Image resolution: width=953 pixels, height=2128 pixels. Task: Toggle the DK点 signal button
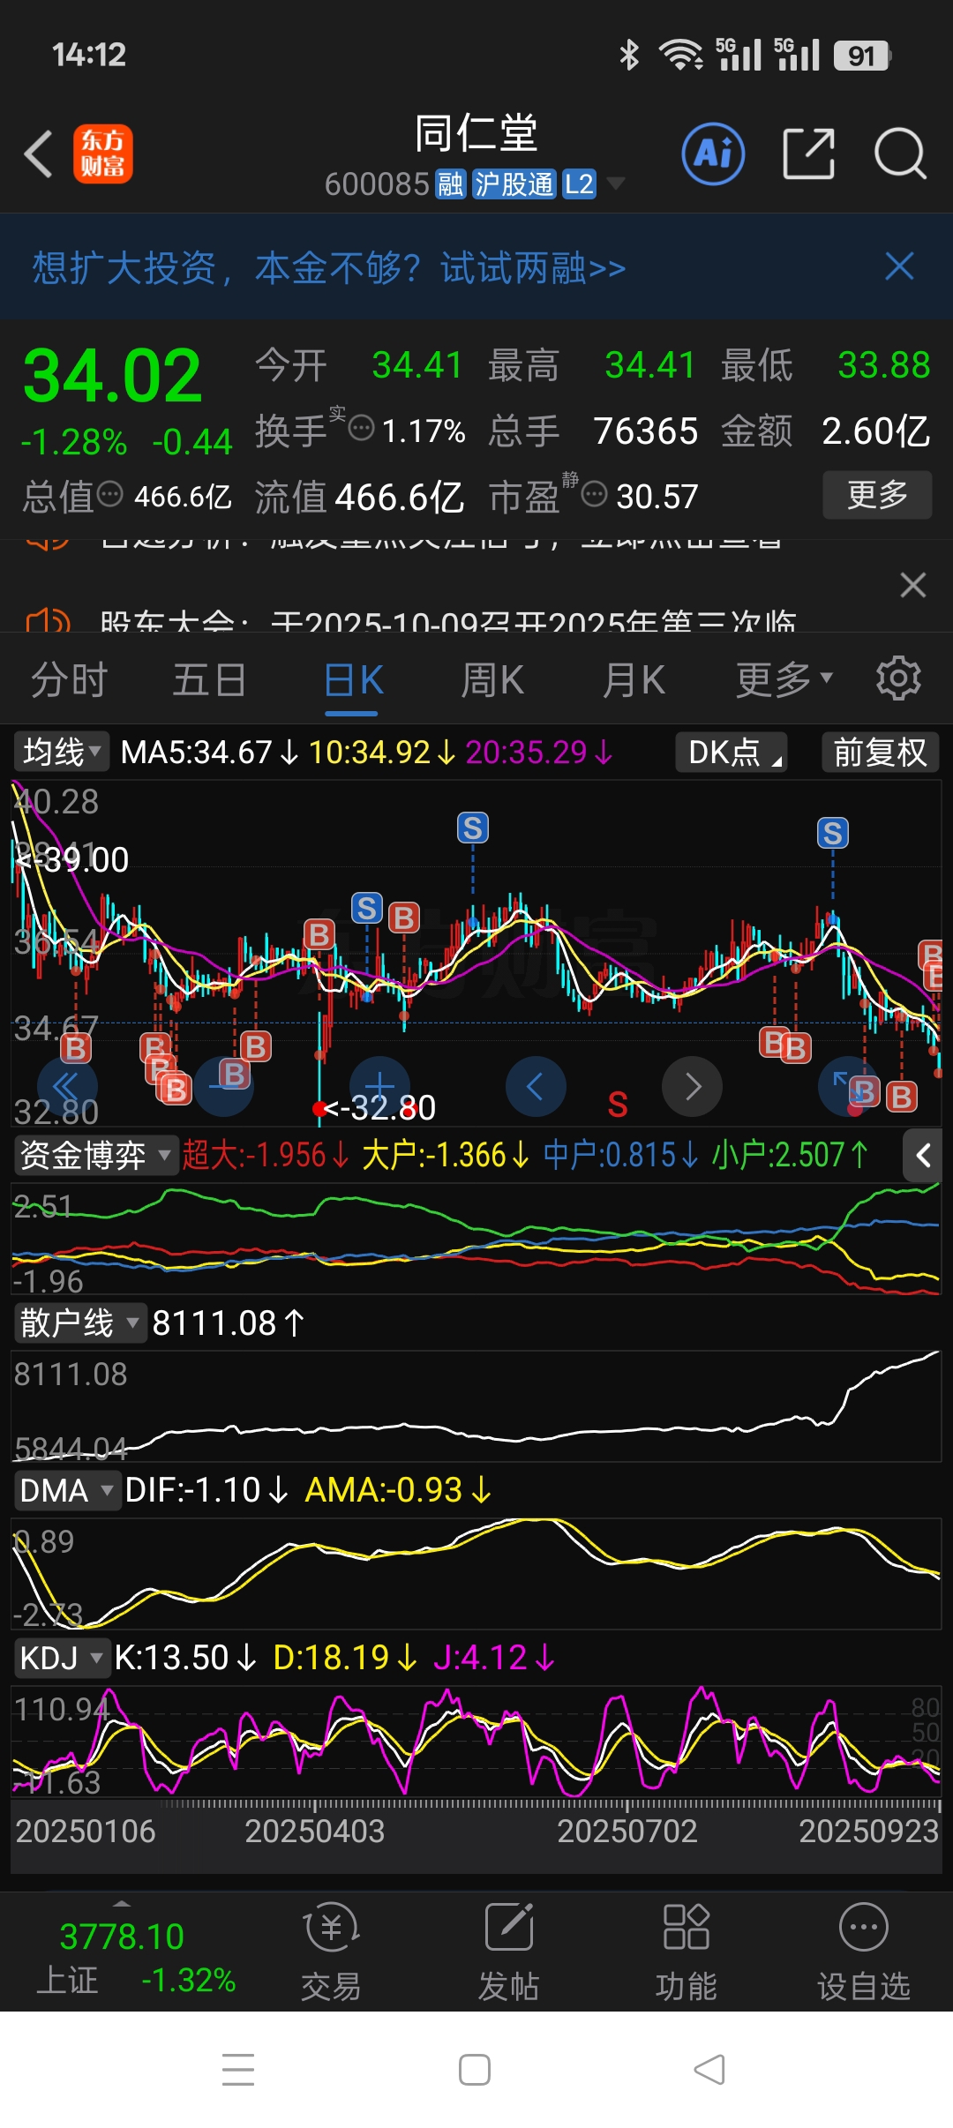click(731, 753)
